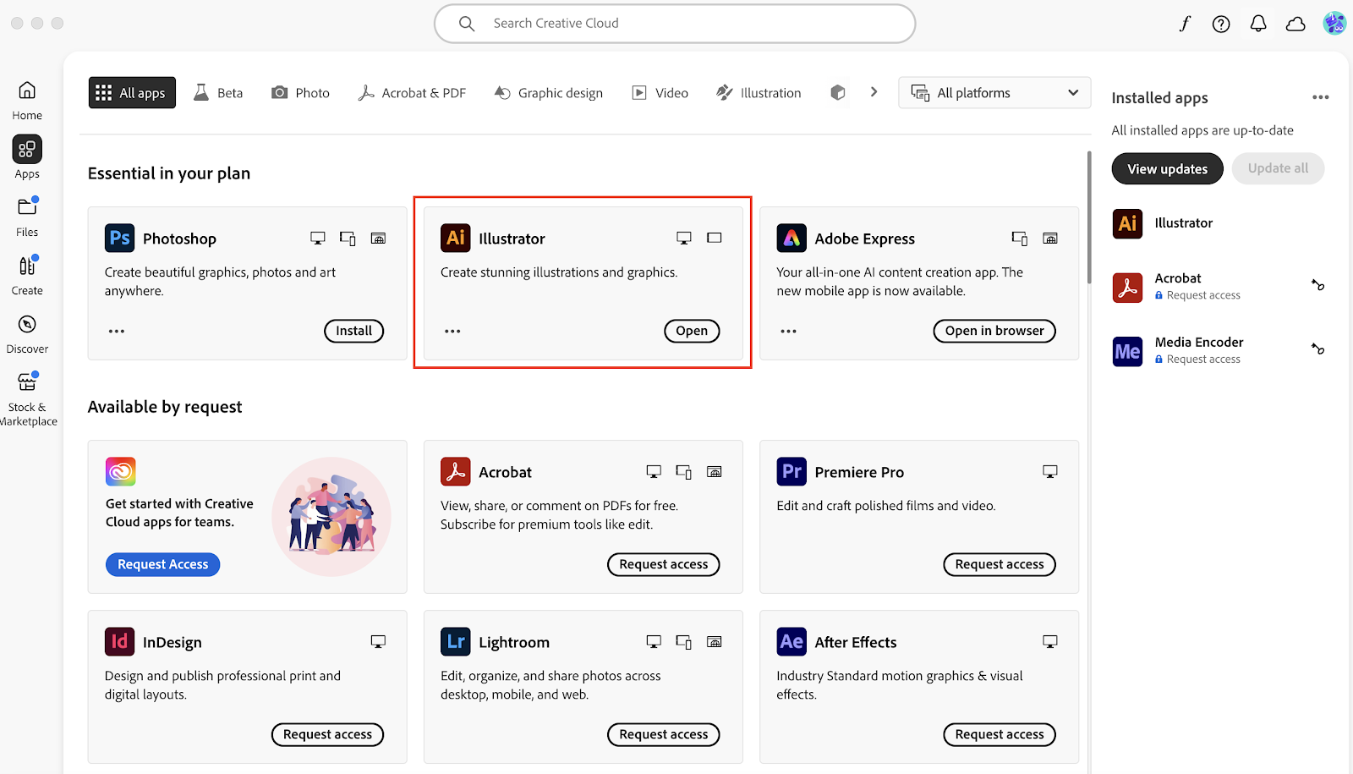
Task: Click Open in browser for Adobe Express
Action: pyautogui.click(x=994, y=331)
